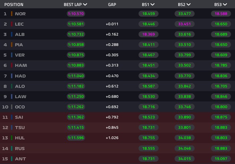Click the red team color bar beside HAM
The image size is (235, 164).
(x=12, y=65)
